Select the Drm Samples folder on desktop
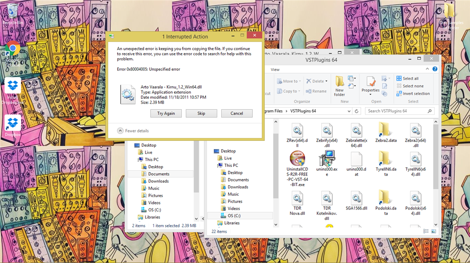The height and width of the screenshot is (263, 470). [451, 16]
